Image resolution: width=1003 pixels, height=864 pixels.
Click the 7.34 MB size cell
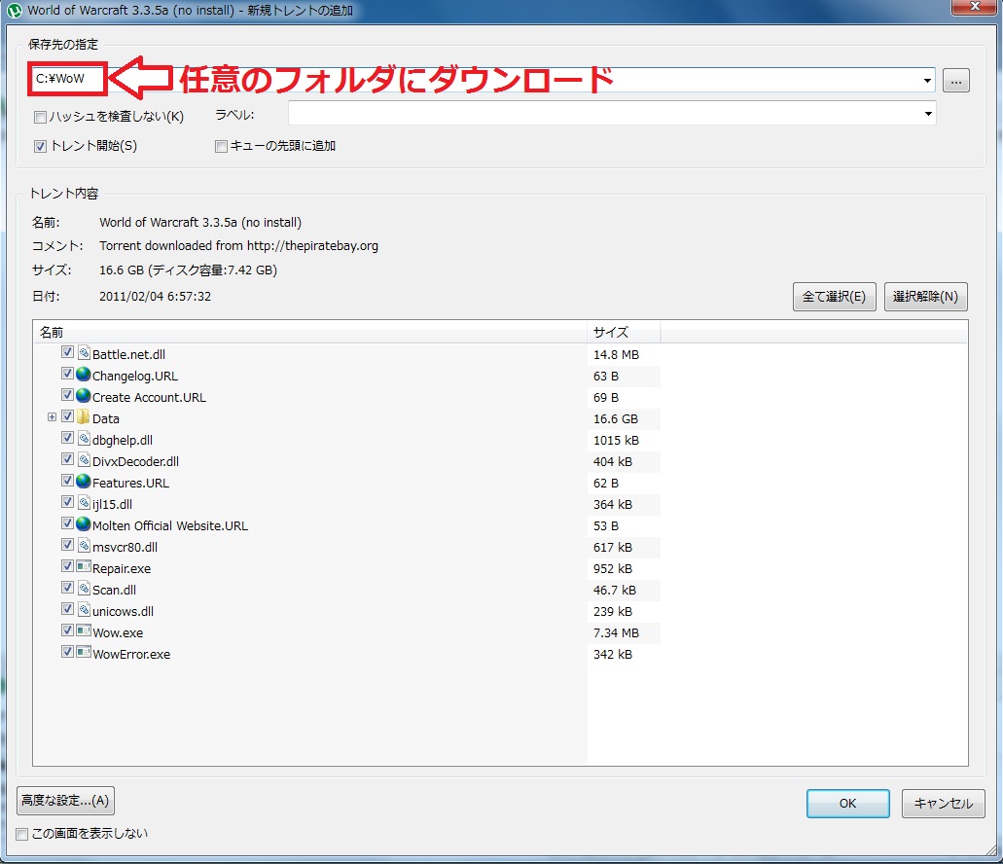[616, 633]
